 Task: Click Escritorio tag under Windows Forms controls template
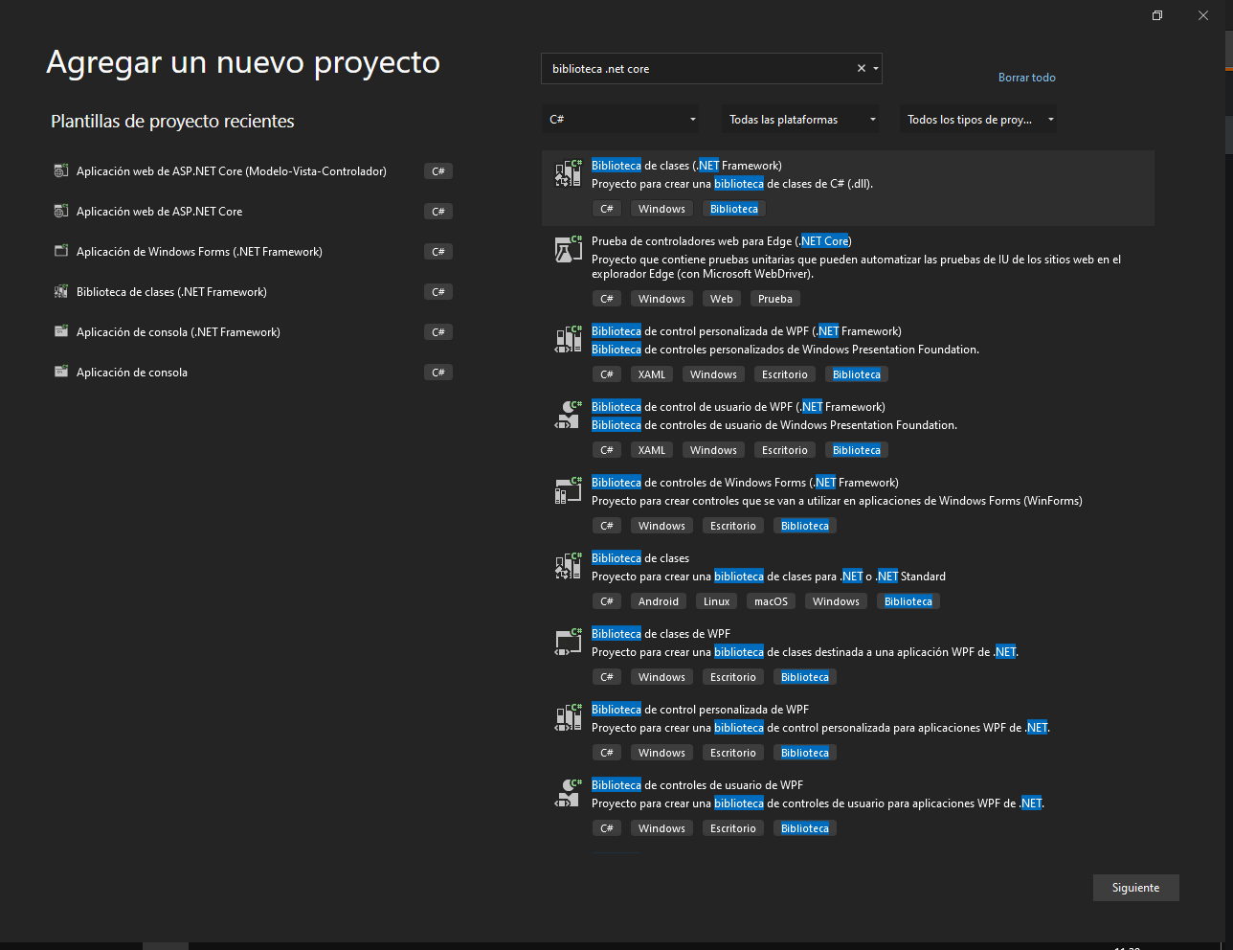coord(733,526)
